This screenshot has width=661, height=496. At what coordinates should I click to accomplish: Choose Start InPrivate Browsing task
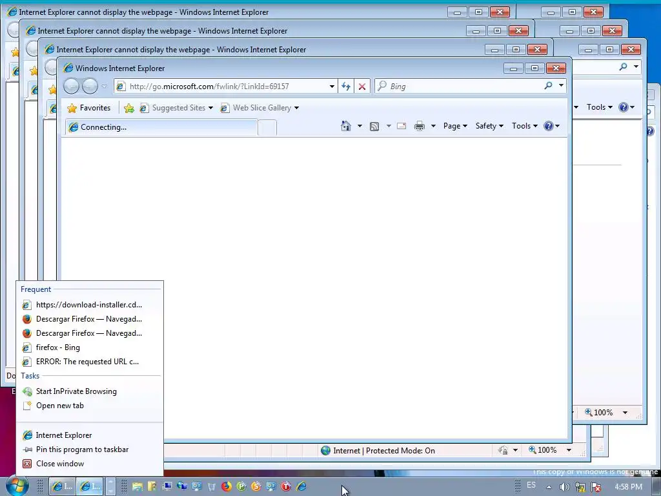coord(89,391)
